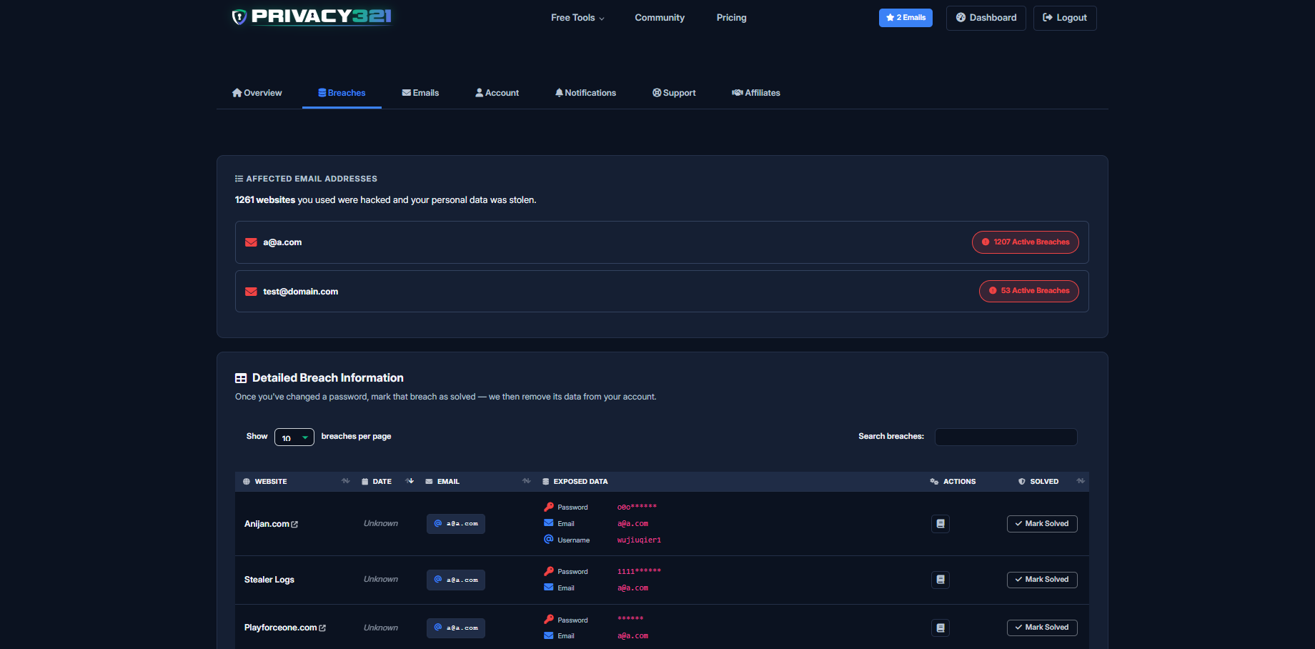
Task: Open the Account tab
Action: click(x=497, y=93)
